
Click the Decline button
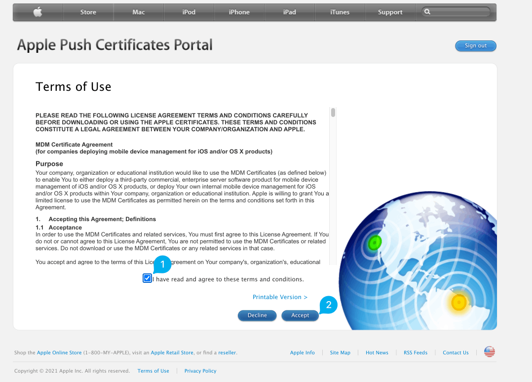[x=257, y=315]
